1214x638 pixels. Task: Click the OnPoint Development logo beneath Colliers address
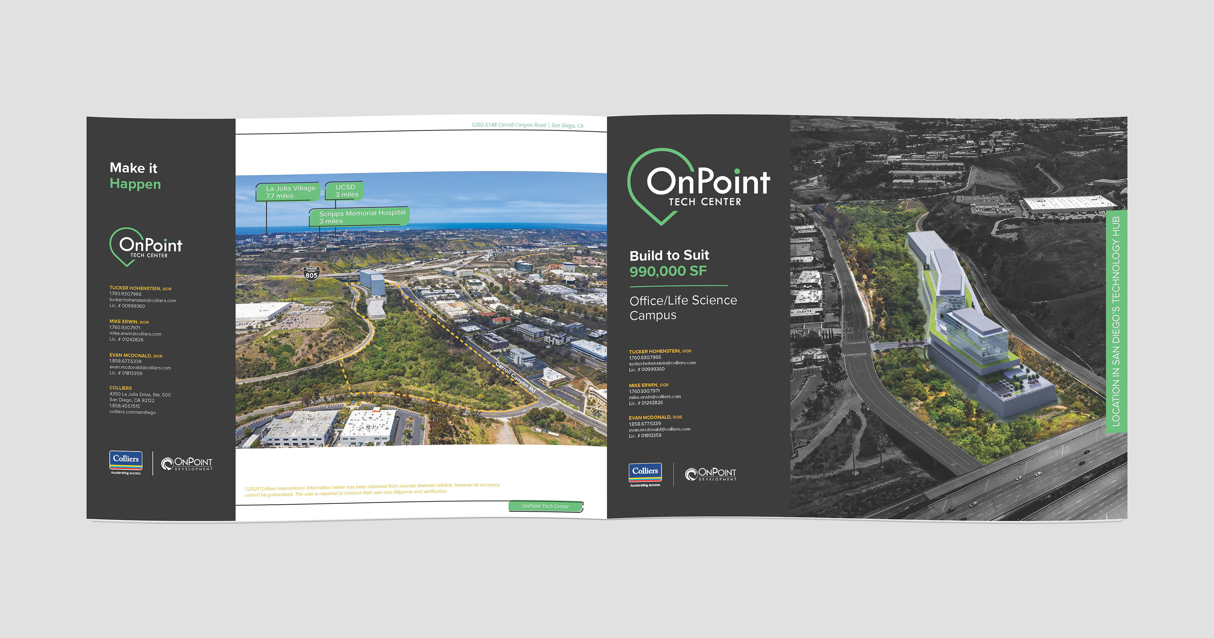(187, 464)
